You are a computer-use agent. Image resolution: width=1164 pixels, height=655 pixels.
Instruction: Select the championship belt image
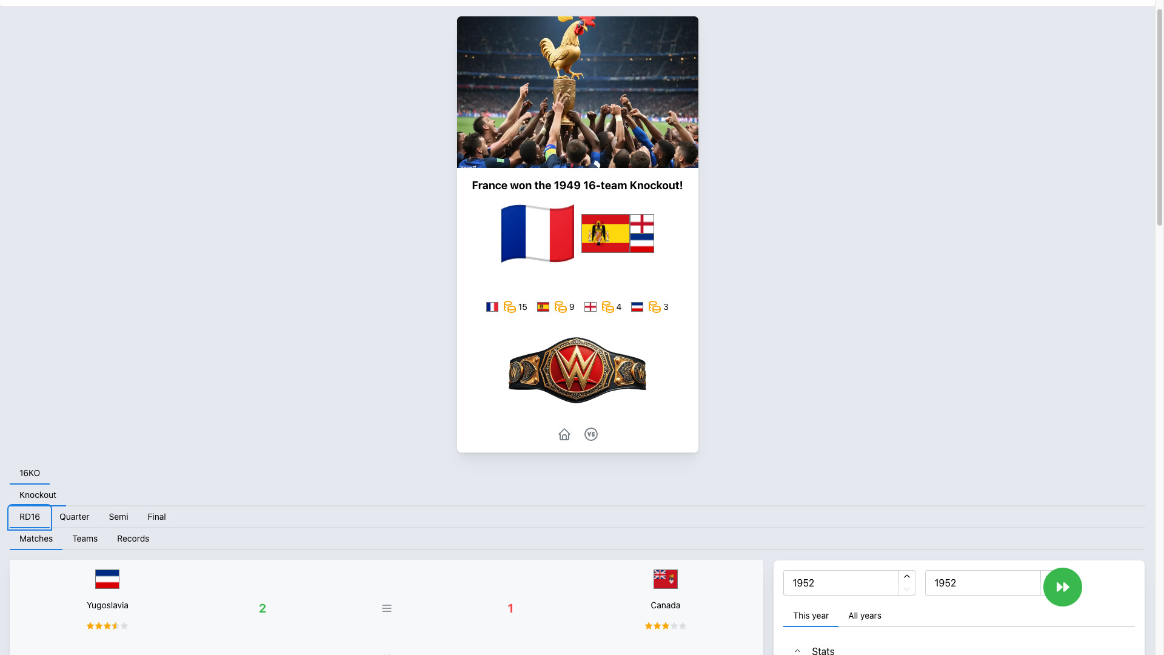point(577,370)
